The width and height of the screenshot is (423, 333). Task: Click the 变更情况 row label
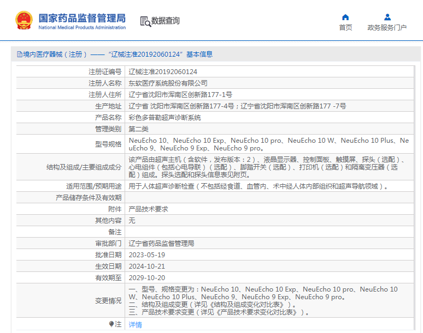point(108,301)
